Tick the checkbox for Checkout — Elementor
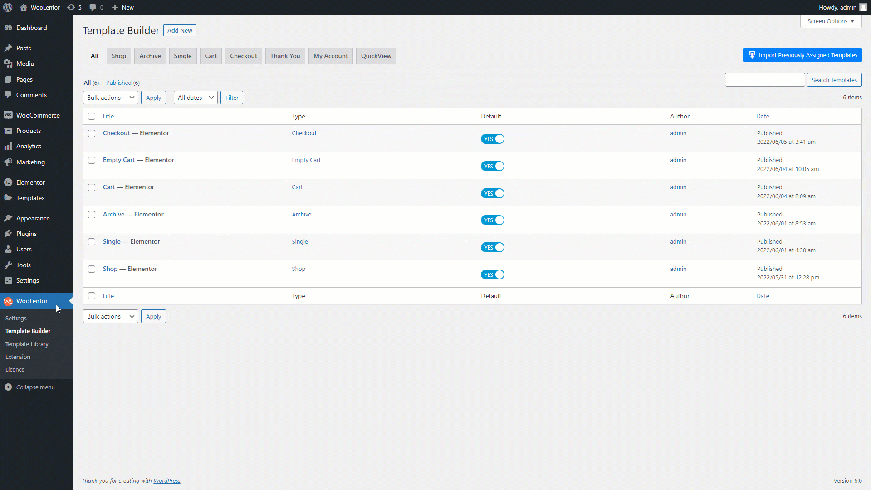The image size is (871, 490). [x=92, y=133]
